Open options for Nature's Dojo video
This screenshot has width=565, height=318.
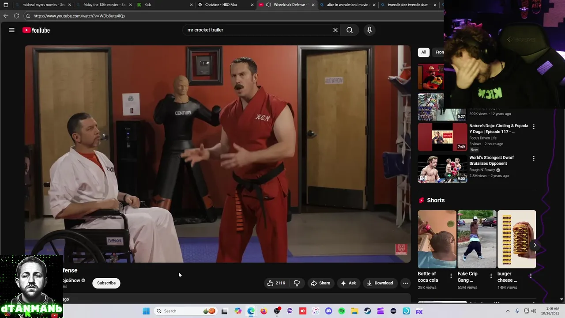(534, 126)
